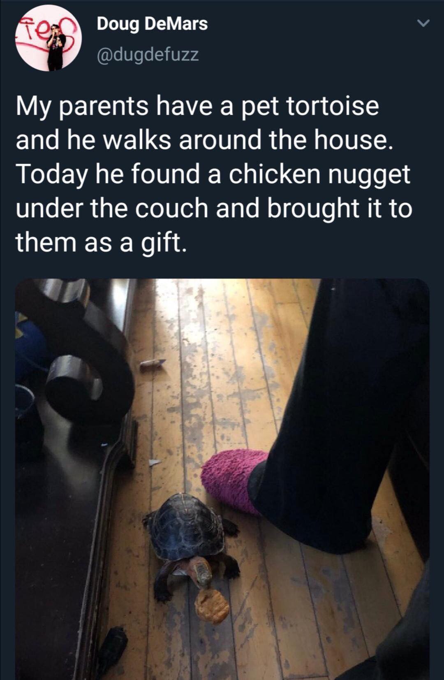Click the words "chicken nugget" in tweet

point(319,174)
